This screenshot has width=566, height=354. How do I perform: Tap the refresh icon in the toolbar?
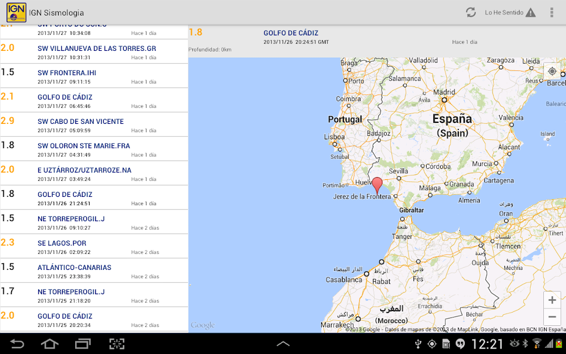(471, 12)
